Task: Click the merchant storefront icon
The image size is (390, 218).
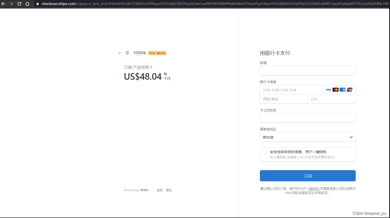Action: click(x=127, y=53)
